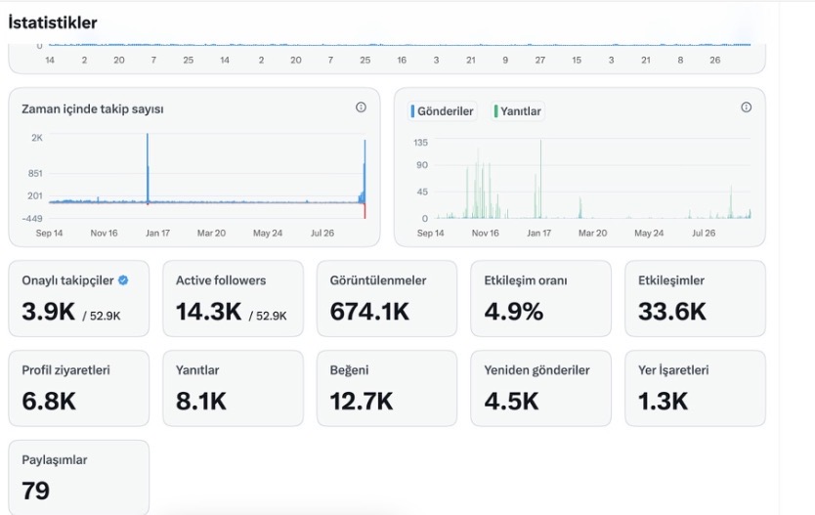
Task: Open info icon on posts and replies chart
Action: pyautogui.click(x=746, y=107)
